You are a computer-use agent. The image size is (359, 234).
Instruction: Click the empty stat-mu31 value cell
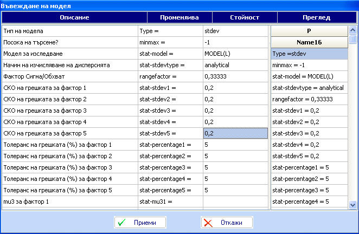(235, 202)
